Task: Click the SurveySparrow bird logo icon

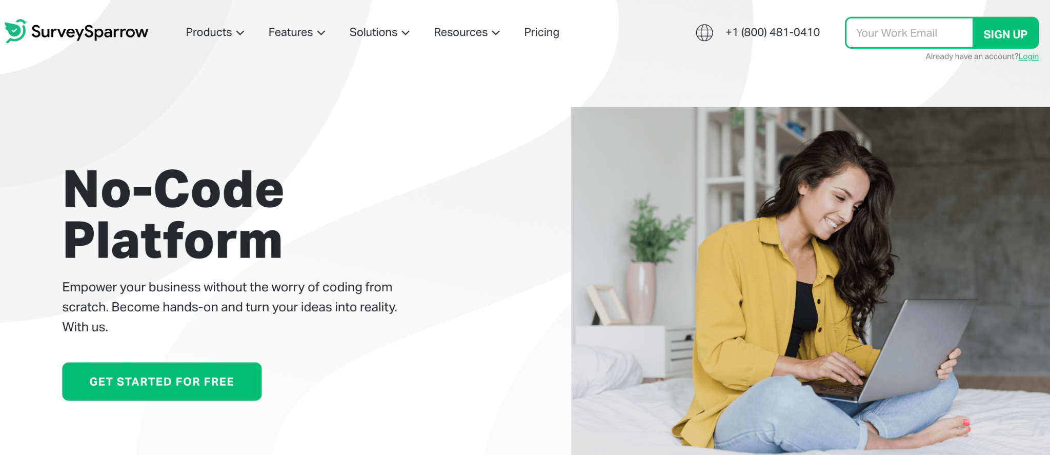Action: click(x=15, y=31)
